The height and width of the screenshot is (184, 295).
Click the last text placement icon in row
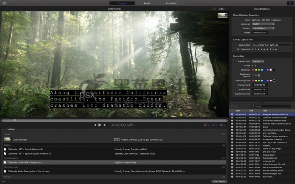point(276,49)
